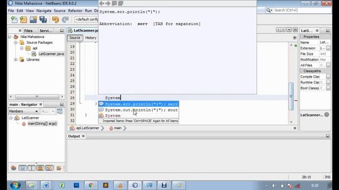The image size is (339, 190).
Task: Switch to the Files tab
Action: (x=28, y=31)
